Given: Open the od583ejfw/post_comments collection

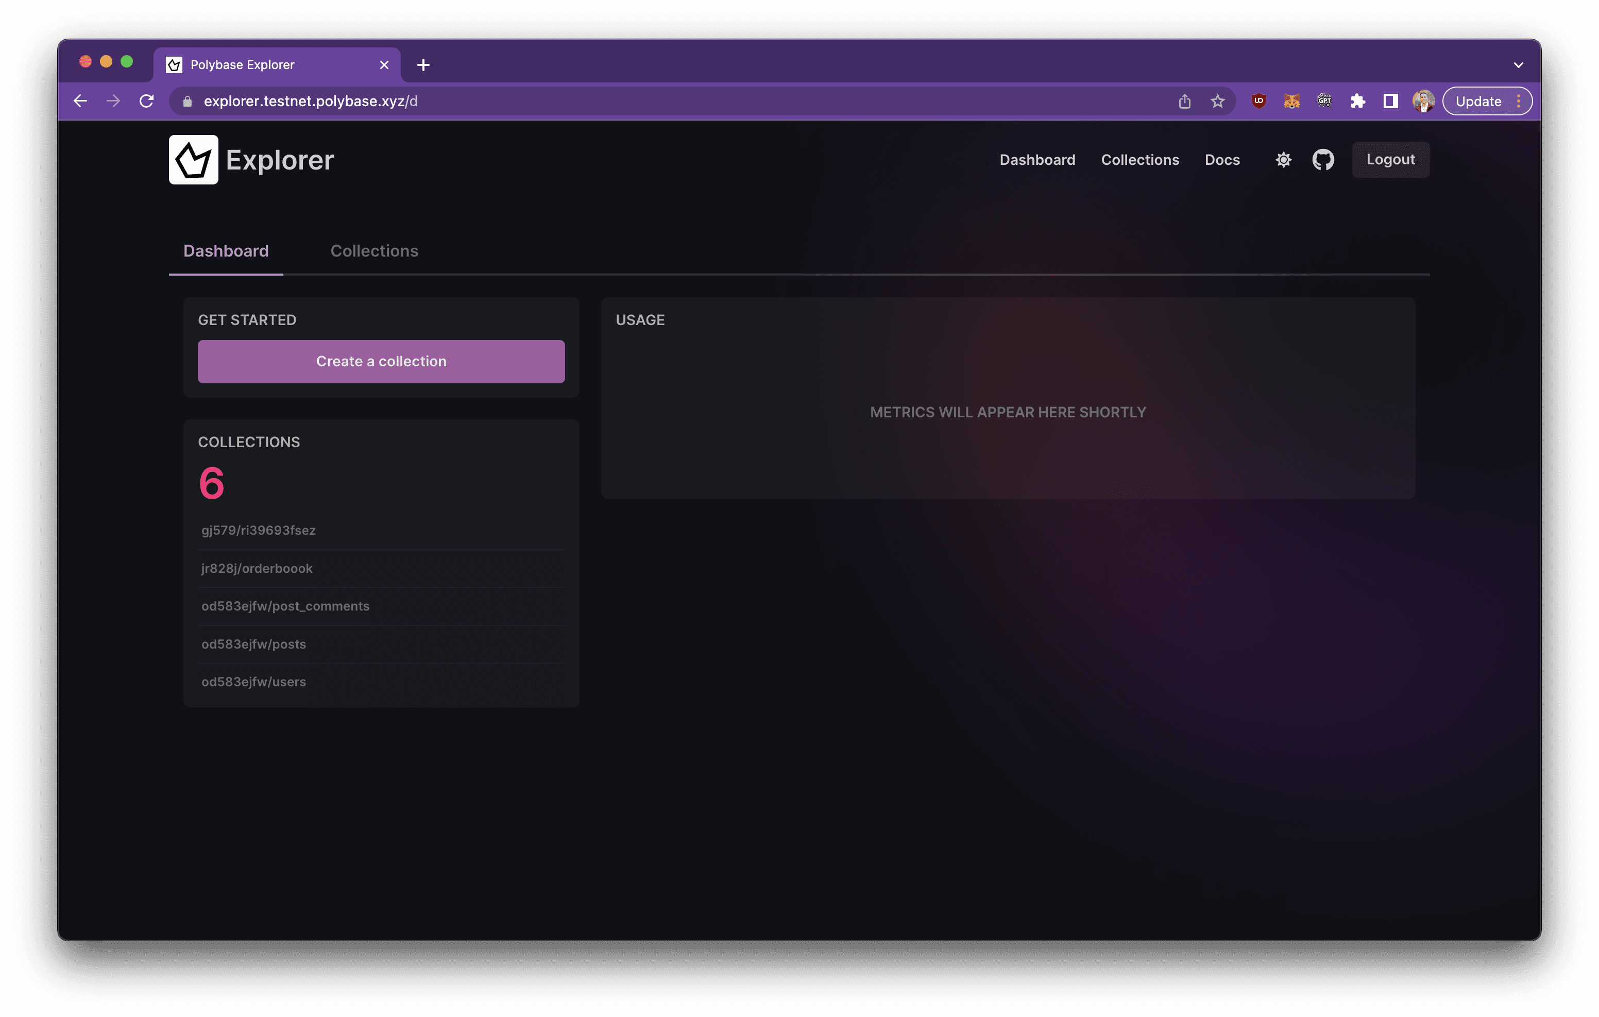Looking at the screenshot, I should click(x=285, y=606).
